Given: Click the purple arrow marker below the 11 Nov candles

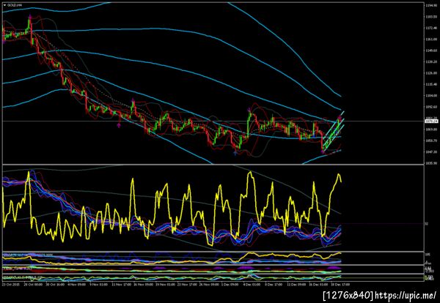Looking at the screenshot, I should click(119, 125).
